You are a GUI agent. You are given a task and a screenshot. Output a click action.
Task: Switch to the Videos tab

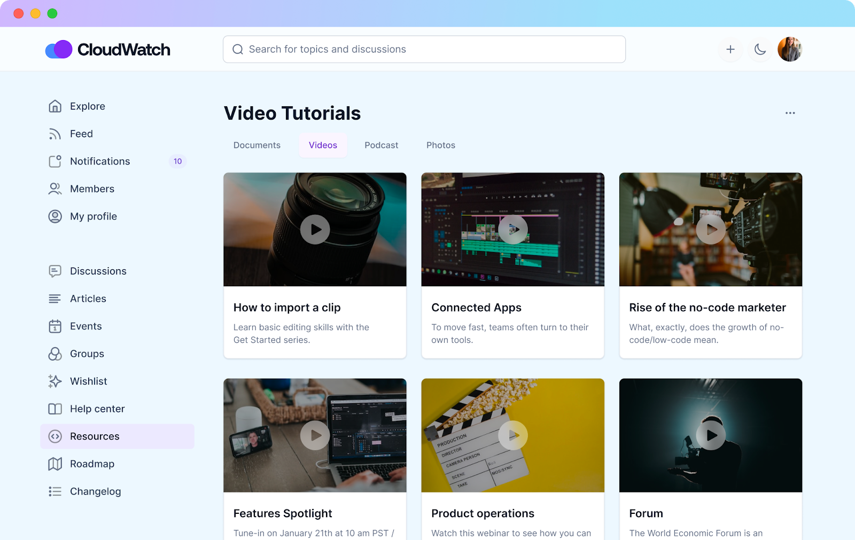pos(323,145)
